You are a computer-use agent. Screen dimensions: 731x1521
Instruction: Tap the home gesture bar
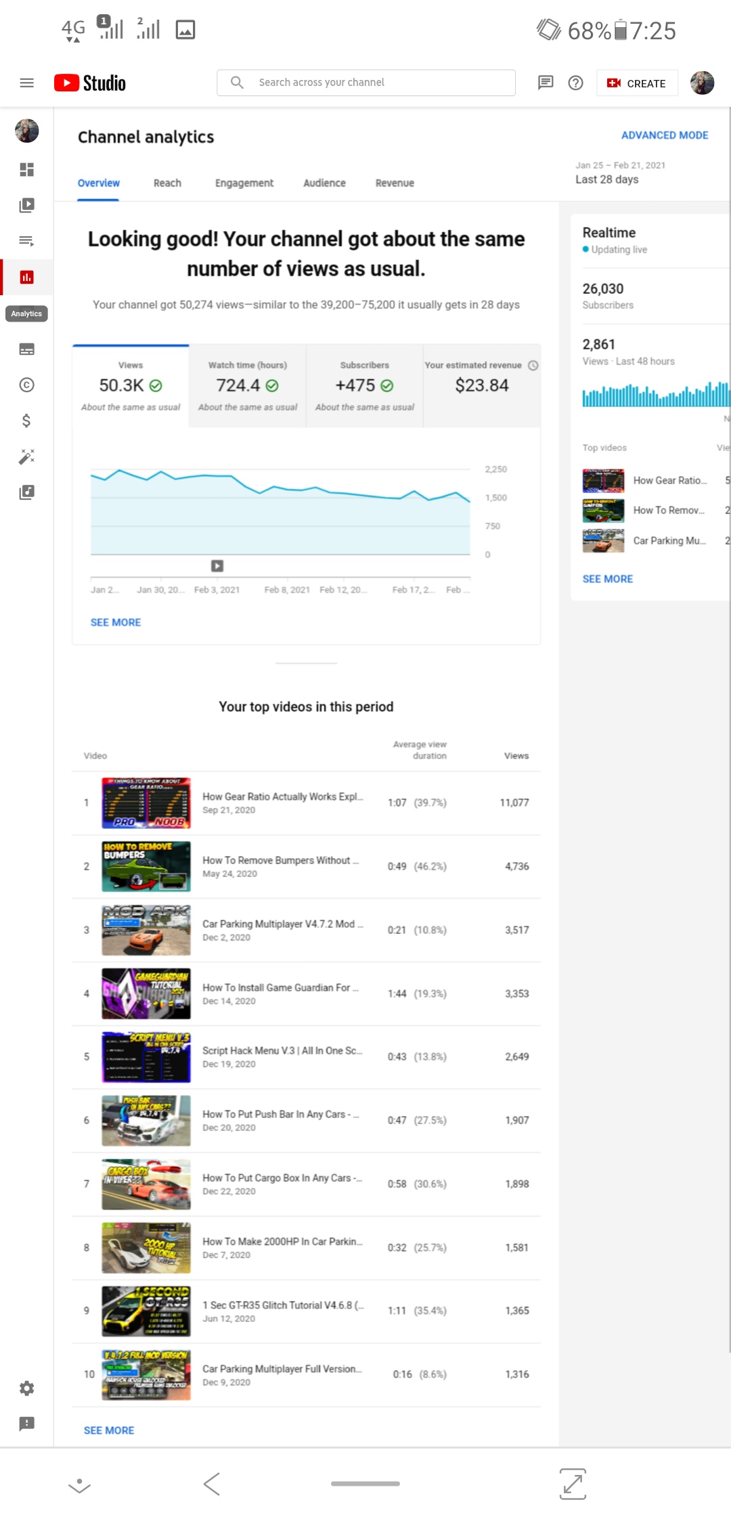[x=365, y=1483]
